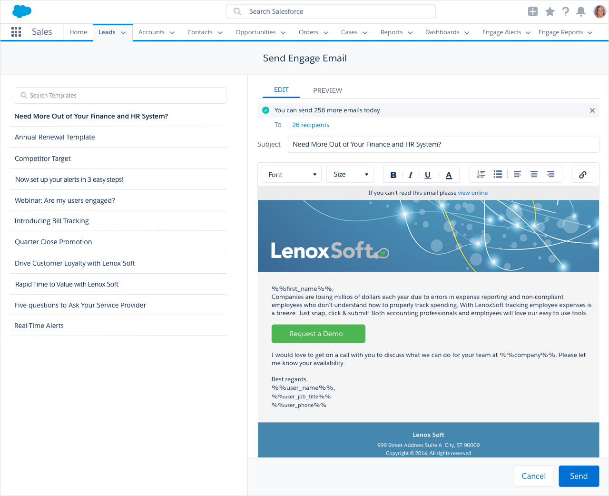Insert a bulleted list
Image resolution: width=609 pixels, height=496 pixels.
(498, 174)
